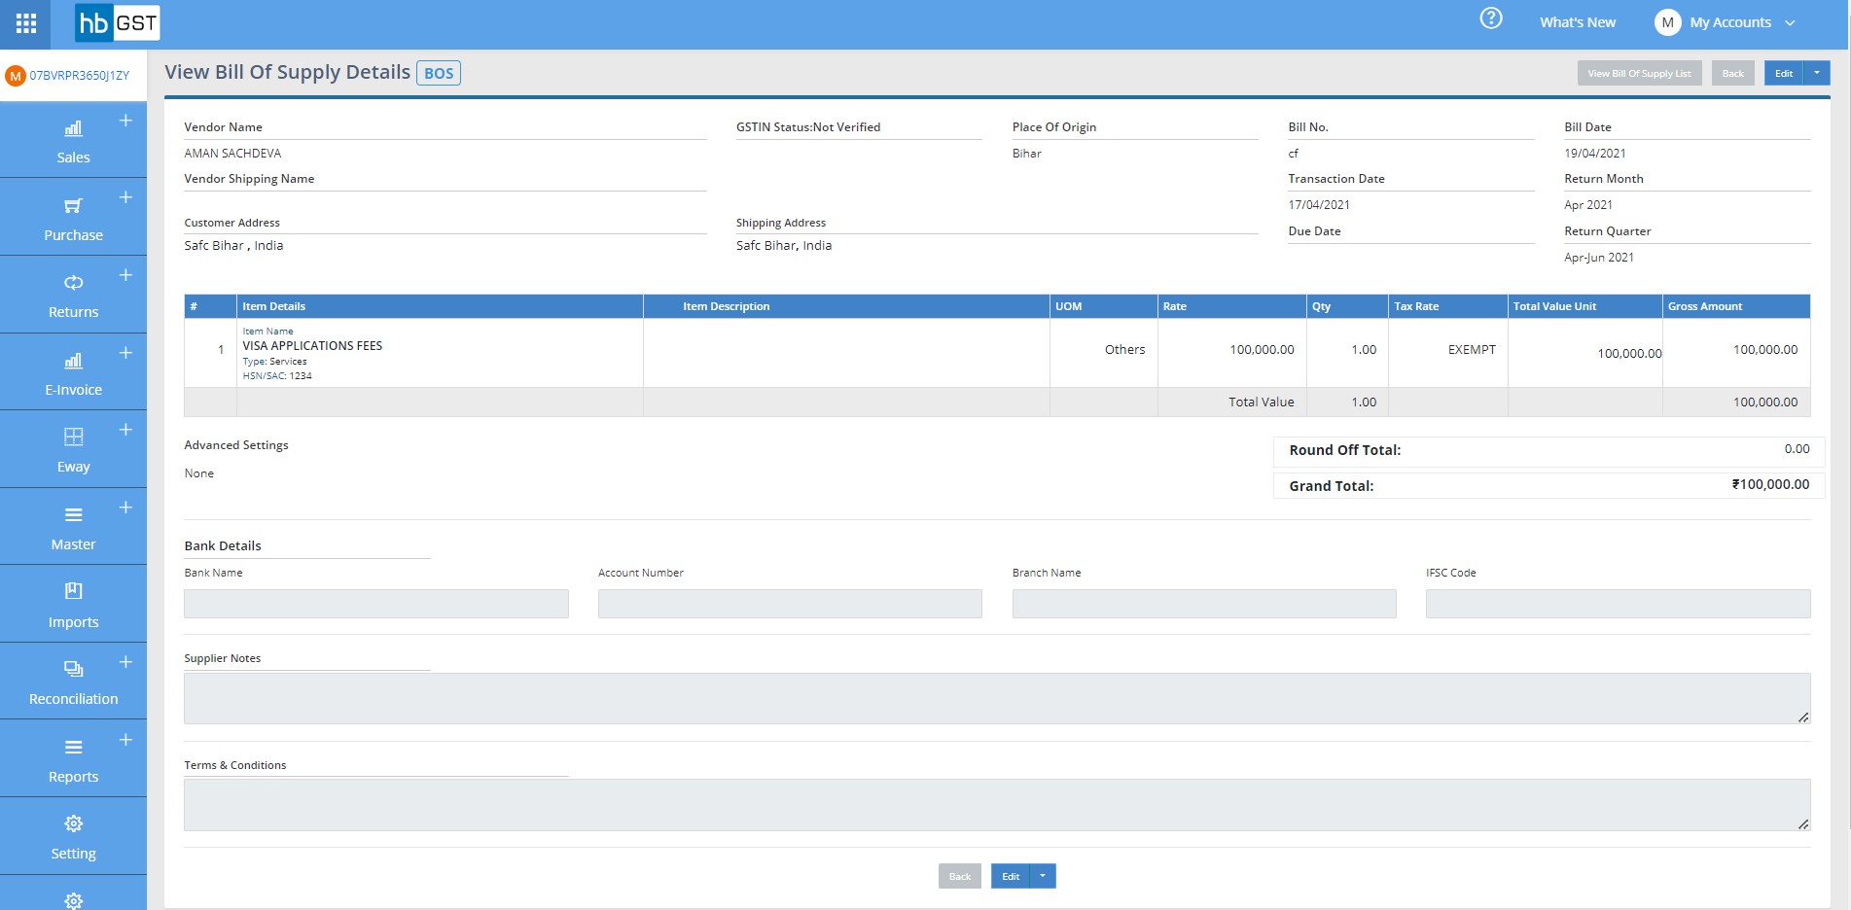Open Master menu label
Screen dimensions: 1851x910
pyautogui.click(x=73, y=544)
